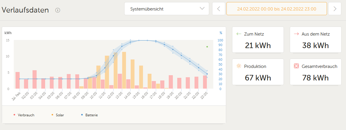Click the info icon beside Verlaufsdaten

click(x=58, y=10)
